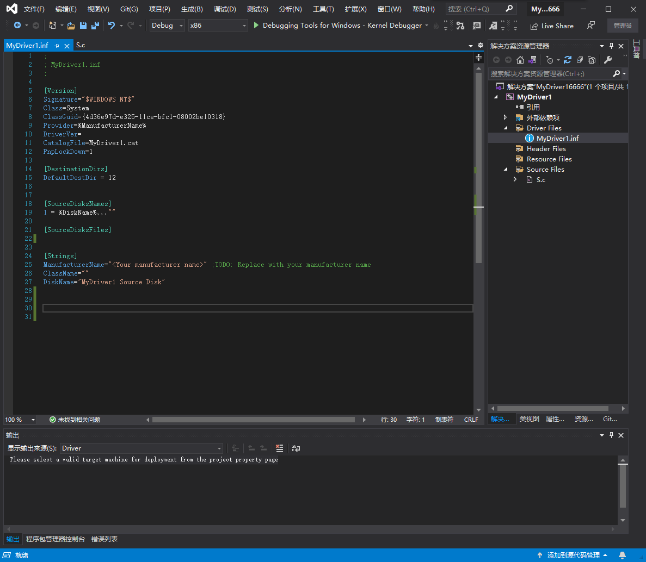
Task: Start debugging with the green play arrow
Action: click(x=256, y=26)
